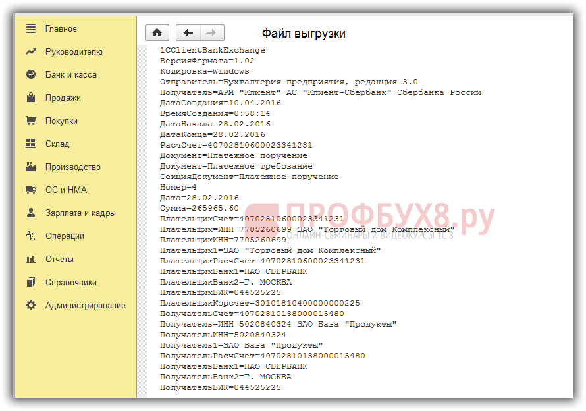This screenshot has width=586, height=411.
Task: Click the РасчСчет=40702810600023341231 line
Action: click(236, 145)
